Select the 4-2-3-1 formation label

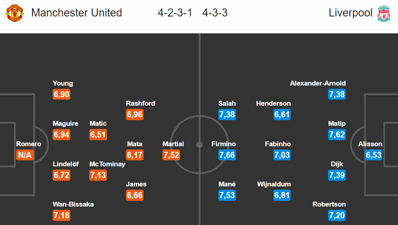pos(175,13)
